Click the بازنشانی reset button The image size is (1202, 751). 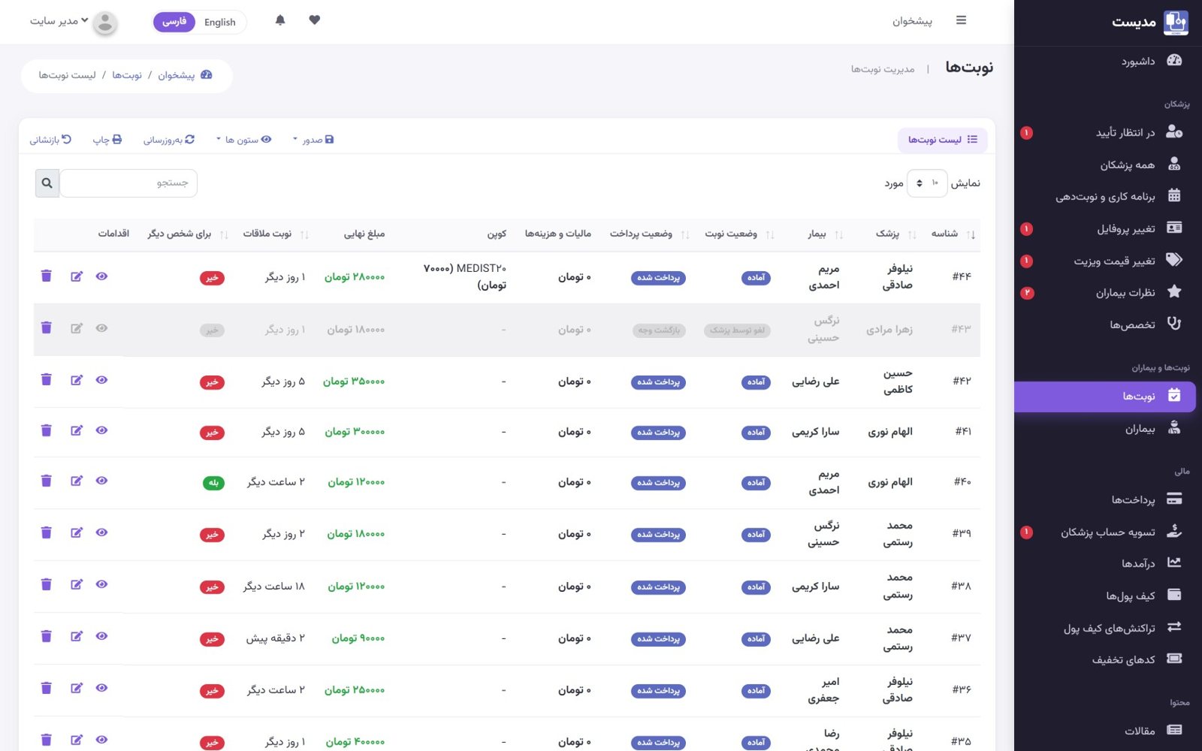coord(50,140)
